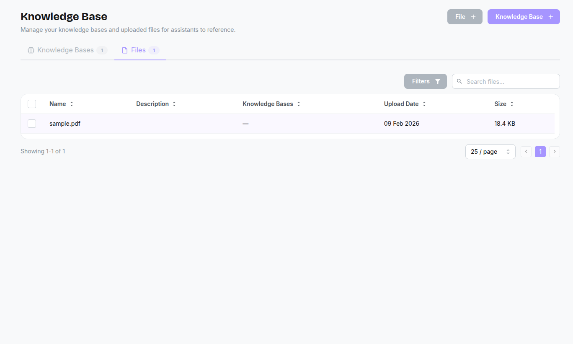The image size is (573, 344).
Task: Sort by Description using its sort icon
Action: 174,104
